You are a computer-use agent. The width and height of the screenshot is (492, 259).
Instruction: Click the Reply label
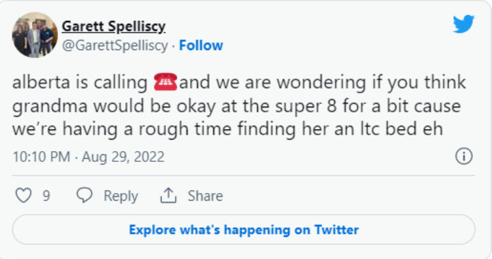point(121,196)
